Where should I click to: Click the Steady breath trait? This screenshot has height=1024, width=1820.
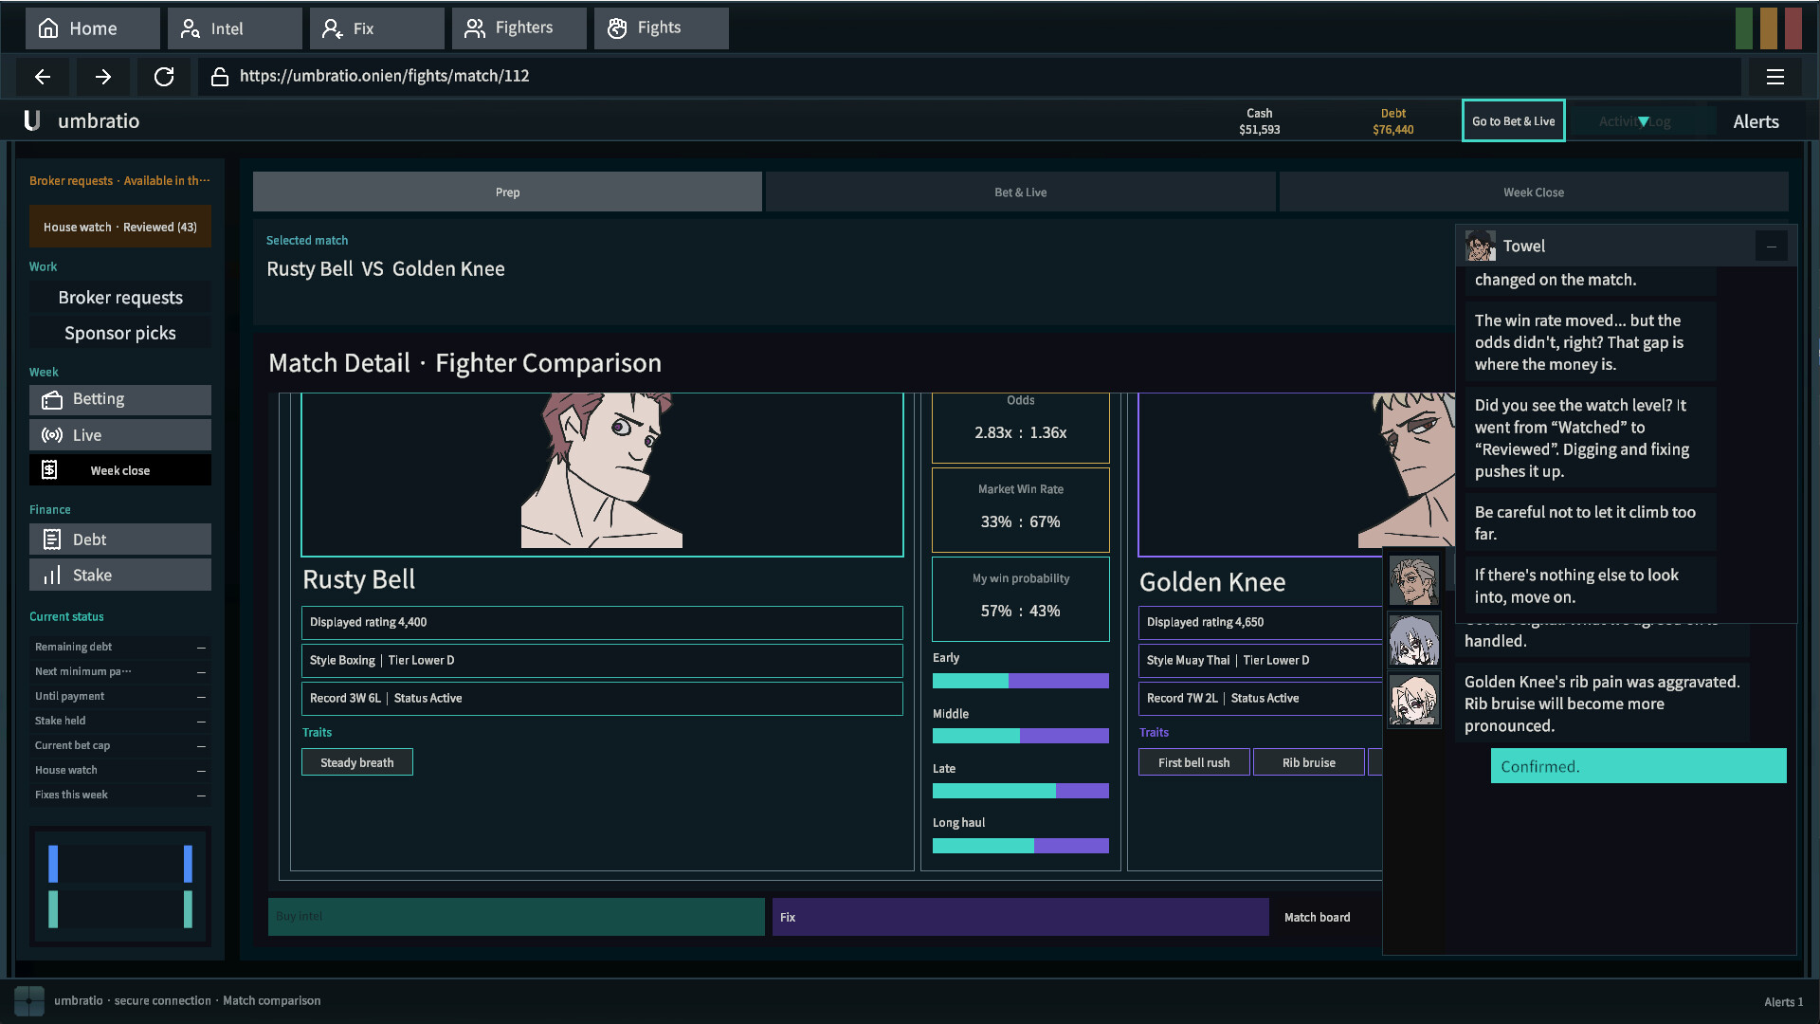tap(357, 762)
